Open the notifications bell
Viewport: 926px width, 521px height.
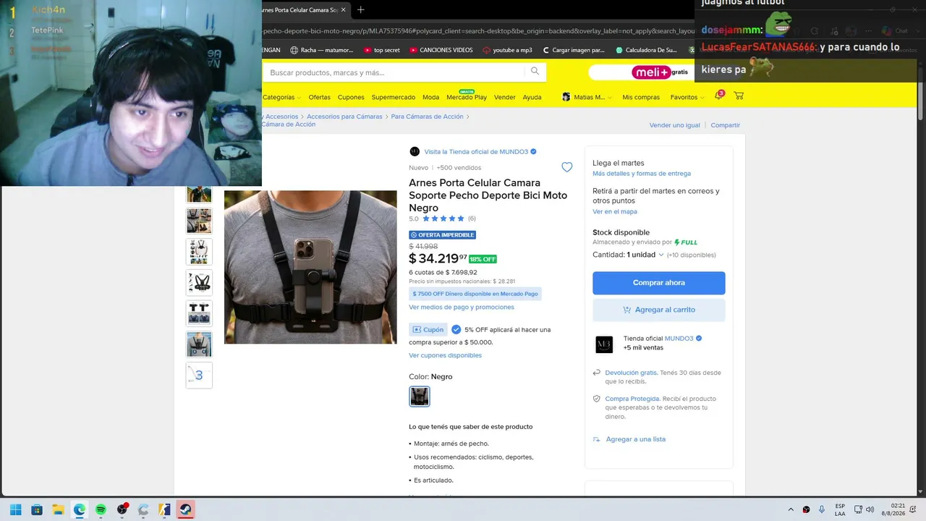[718, 96]
